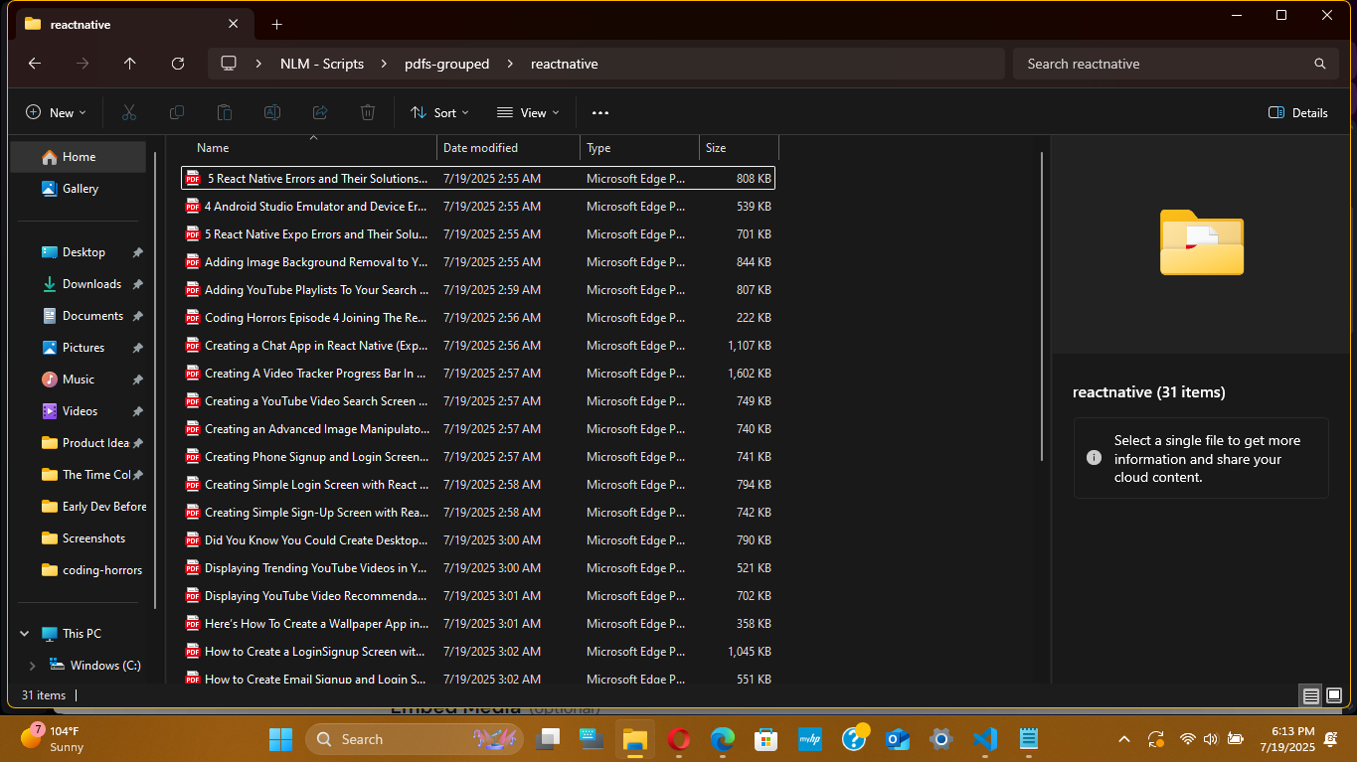1357x762 pixels.
Task: Select 'Creating a Chat App in React Native' file
Action: pyautogui.click(x=477, y=346)
